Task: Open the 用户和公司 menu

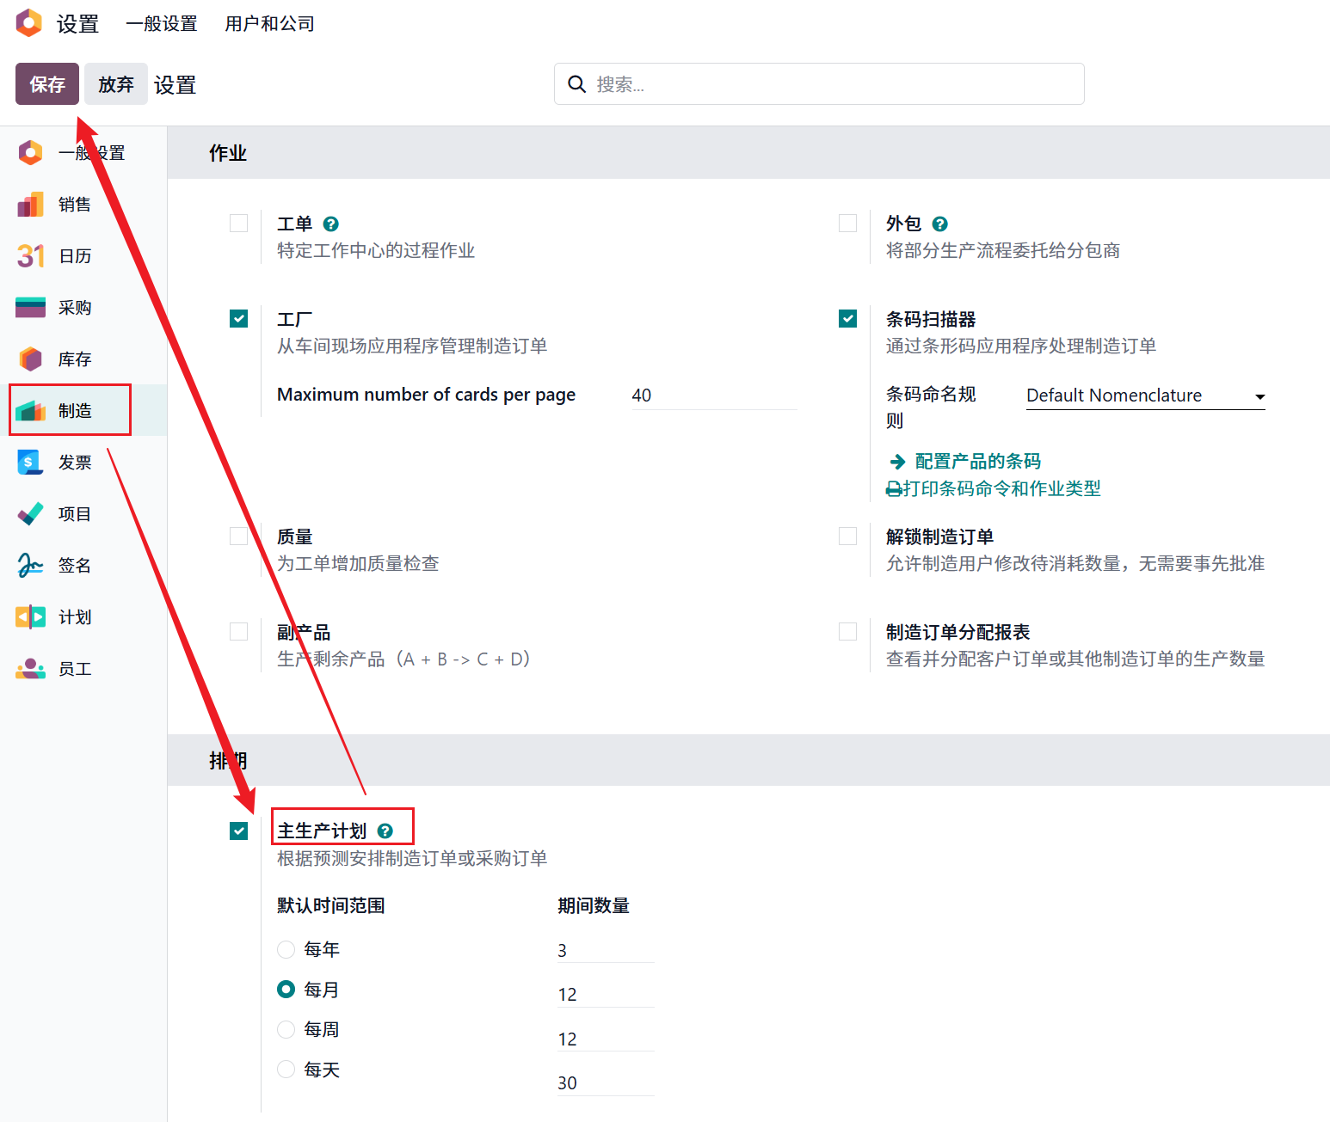Action: [x=269, y=23]
